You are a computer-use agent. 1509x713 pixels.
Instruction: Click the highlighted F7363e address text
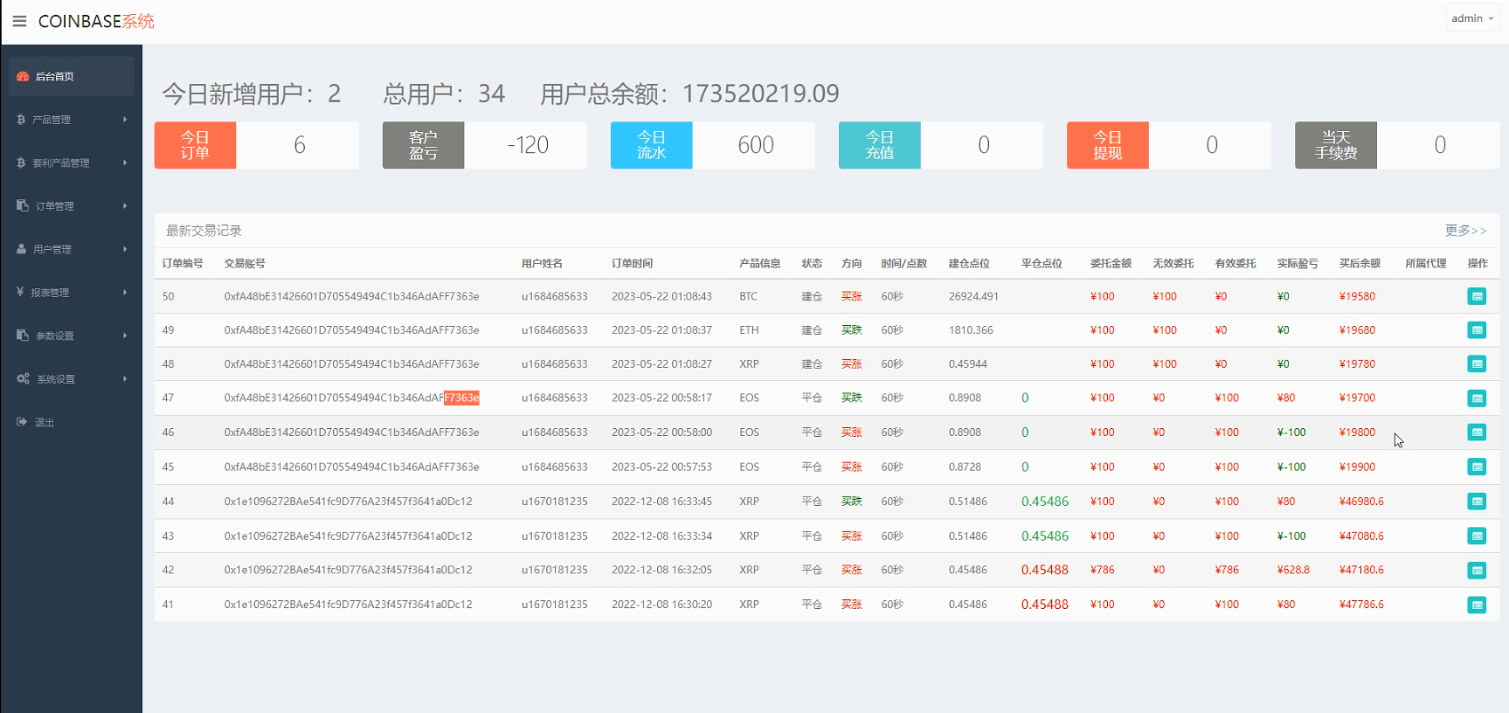click(461, 398)
